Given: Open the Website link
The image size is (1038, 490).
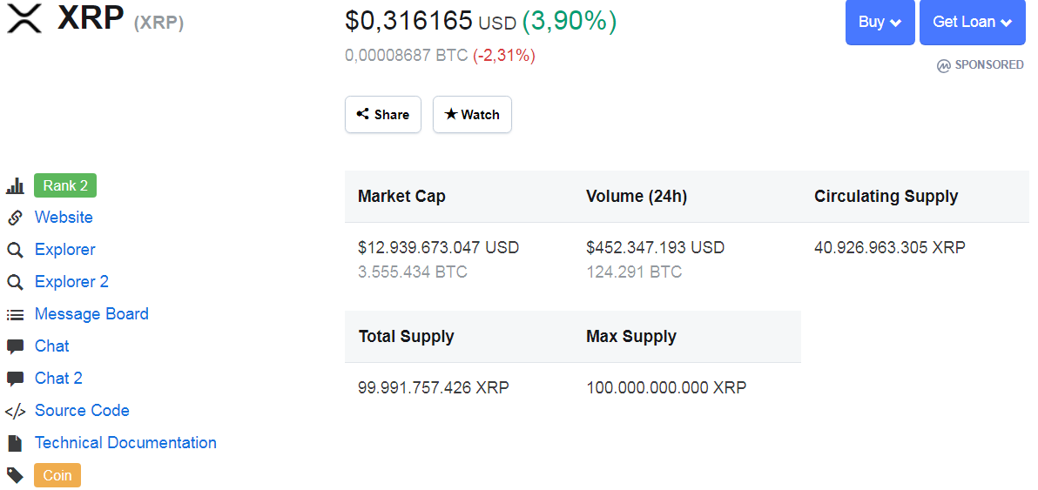Looking at the screenshot, I should click(x=64, y=218).
